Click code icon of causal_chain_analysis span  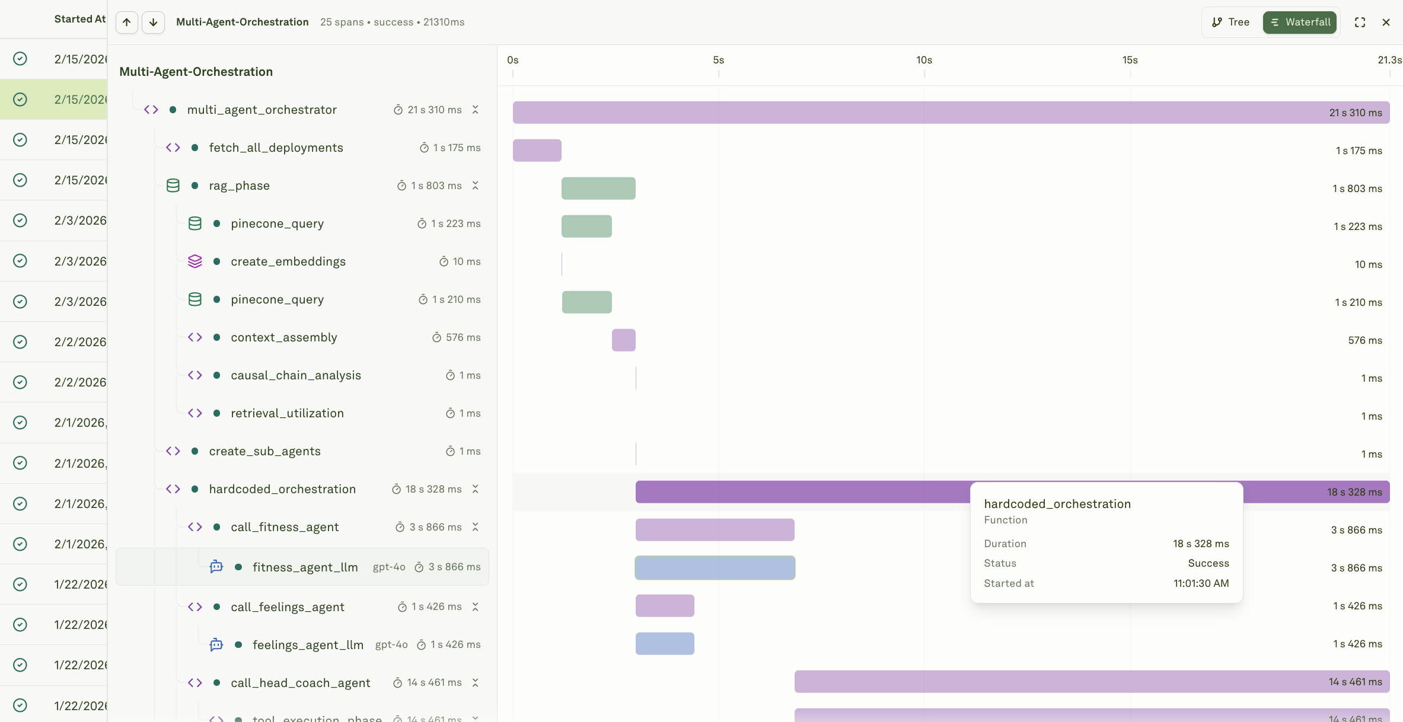click(195, 375)
